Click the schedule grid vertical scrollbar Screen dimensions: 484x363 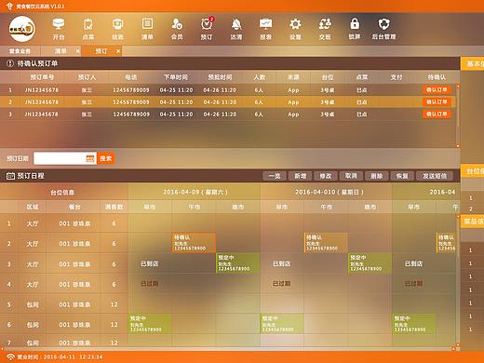(x=458, y=280)
